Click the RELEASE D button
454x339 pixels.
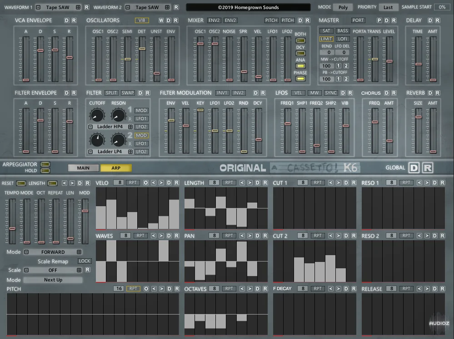434,289
